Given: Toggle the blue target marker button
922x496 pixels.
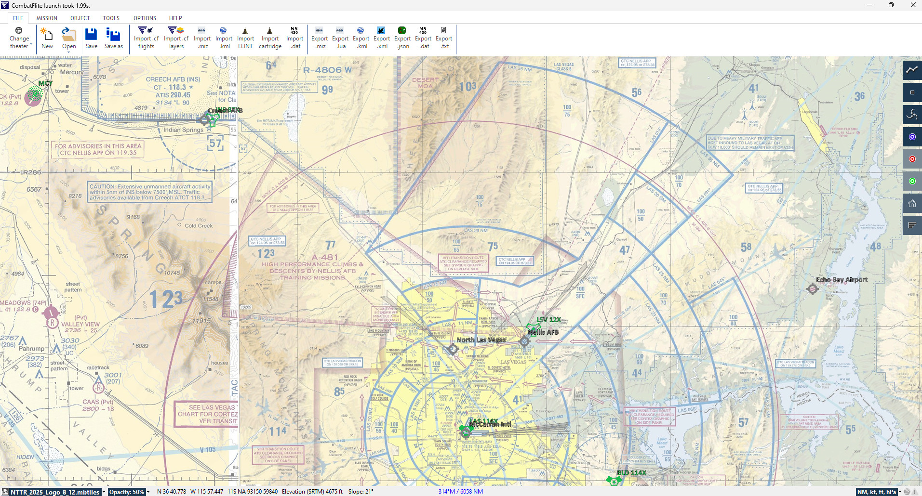Looking at the screenshot, I should click(912, 137).
